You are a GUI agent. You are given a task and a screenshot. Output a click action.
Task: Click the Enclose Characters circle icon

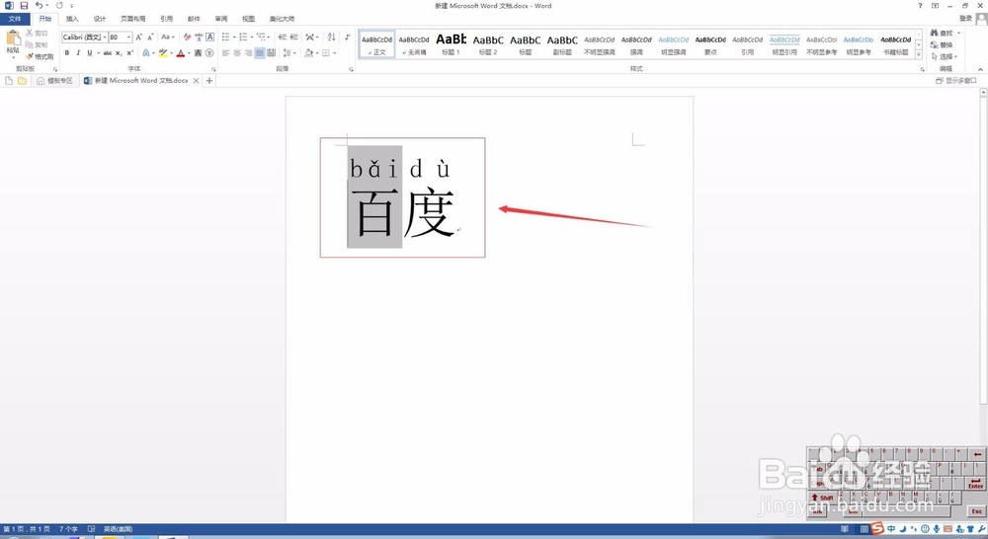209,53
